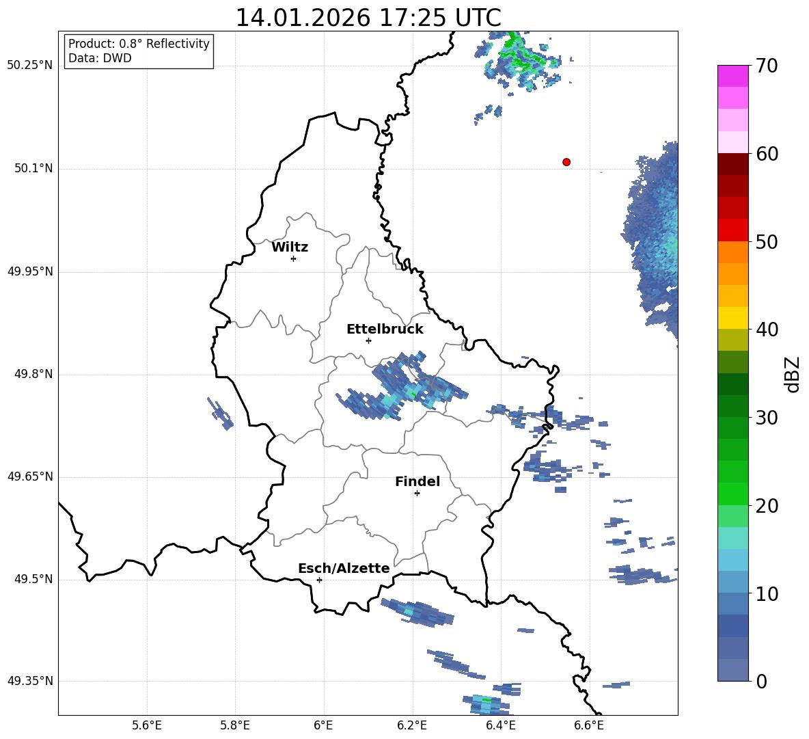Click the Findel station cross marker
809x739 pixels.
coord(417,494)
